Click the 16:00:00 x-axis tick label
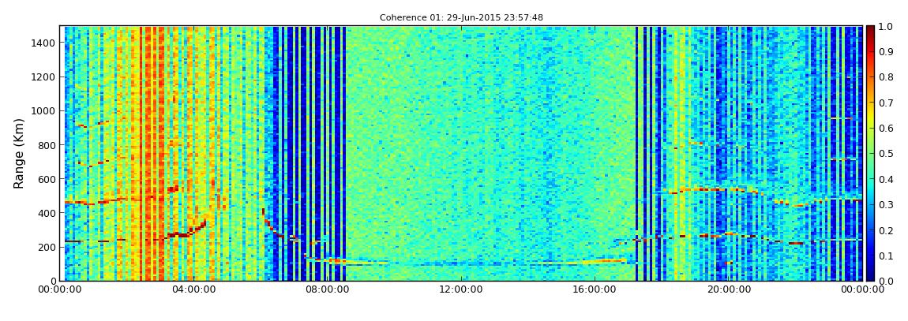The width and height of the screenshot is (908, 321). (595, 289)
